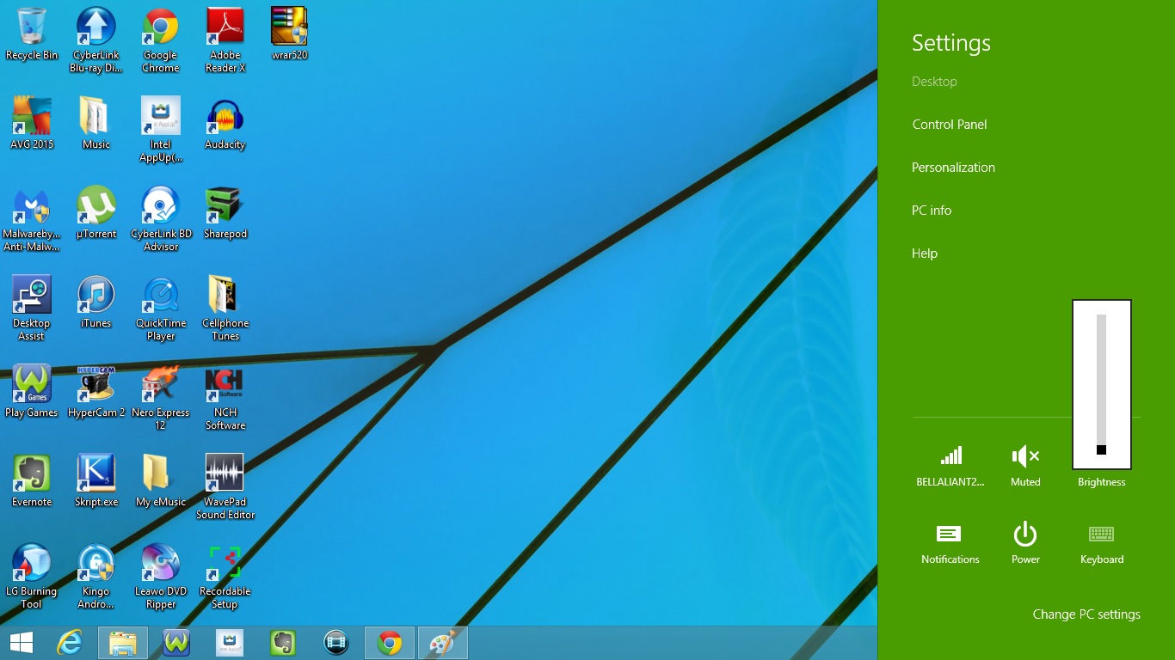Click the Windows Start button
1175x660 pixels.
(22, 643)
